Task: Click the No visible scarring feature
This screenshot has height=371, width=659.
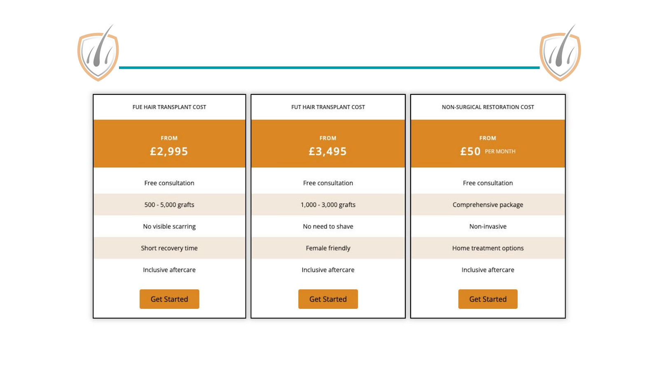Action: (169, 226)
